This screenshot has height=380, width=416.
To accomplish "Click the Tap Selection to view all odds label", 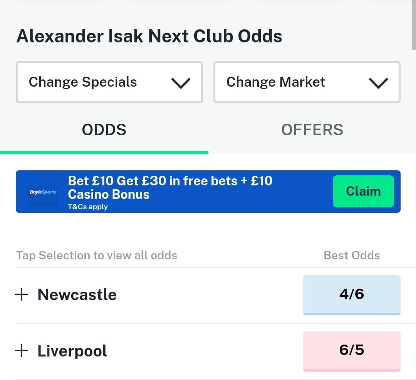I will click(97, 255).
